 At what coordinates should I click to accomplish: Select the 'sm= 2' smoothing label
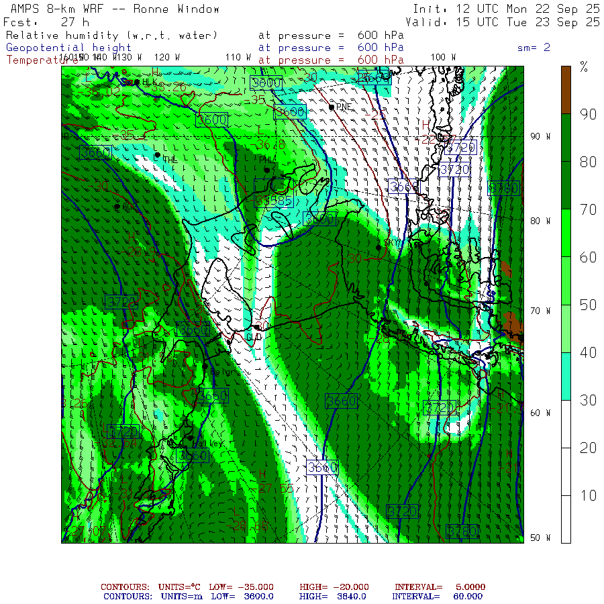534,48
